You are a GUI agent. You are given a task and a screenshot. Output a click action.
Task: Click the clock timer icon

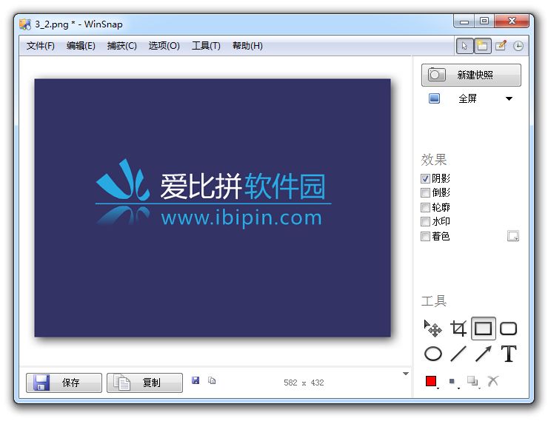point(518,46)
